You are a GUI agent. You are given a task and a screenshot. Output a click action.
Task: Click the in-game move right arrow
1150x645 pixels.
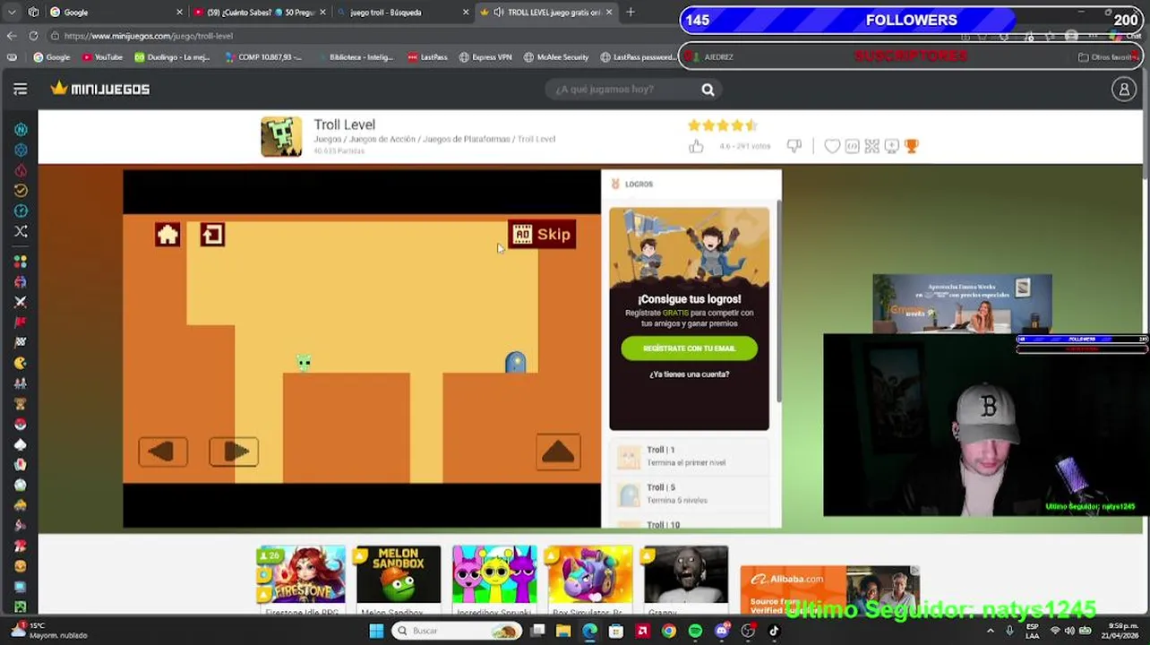pyautogui.click(x=234, y=451)
